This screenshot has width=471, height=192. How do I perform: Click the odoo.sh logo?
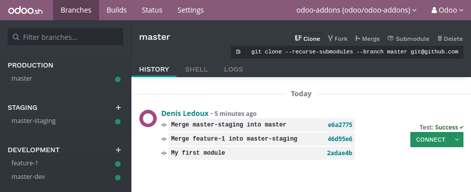[25, 11]
